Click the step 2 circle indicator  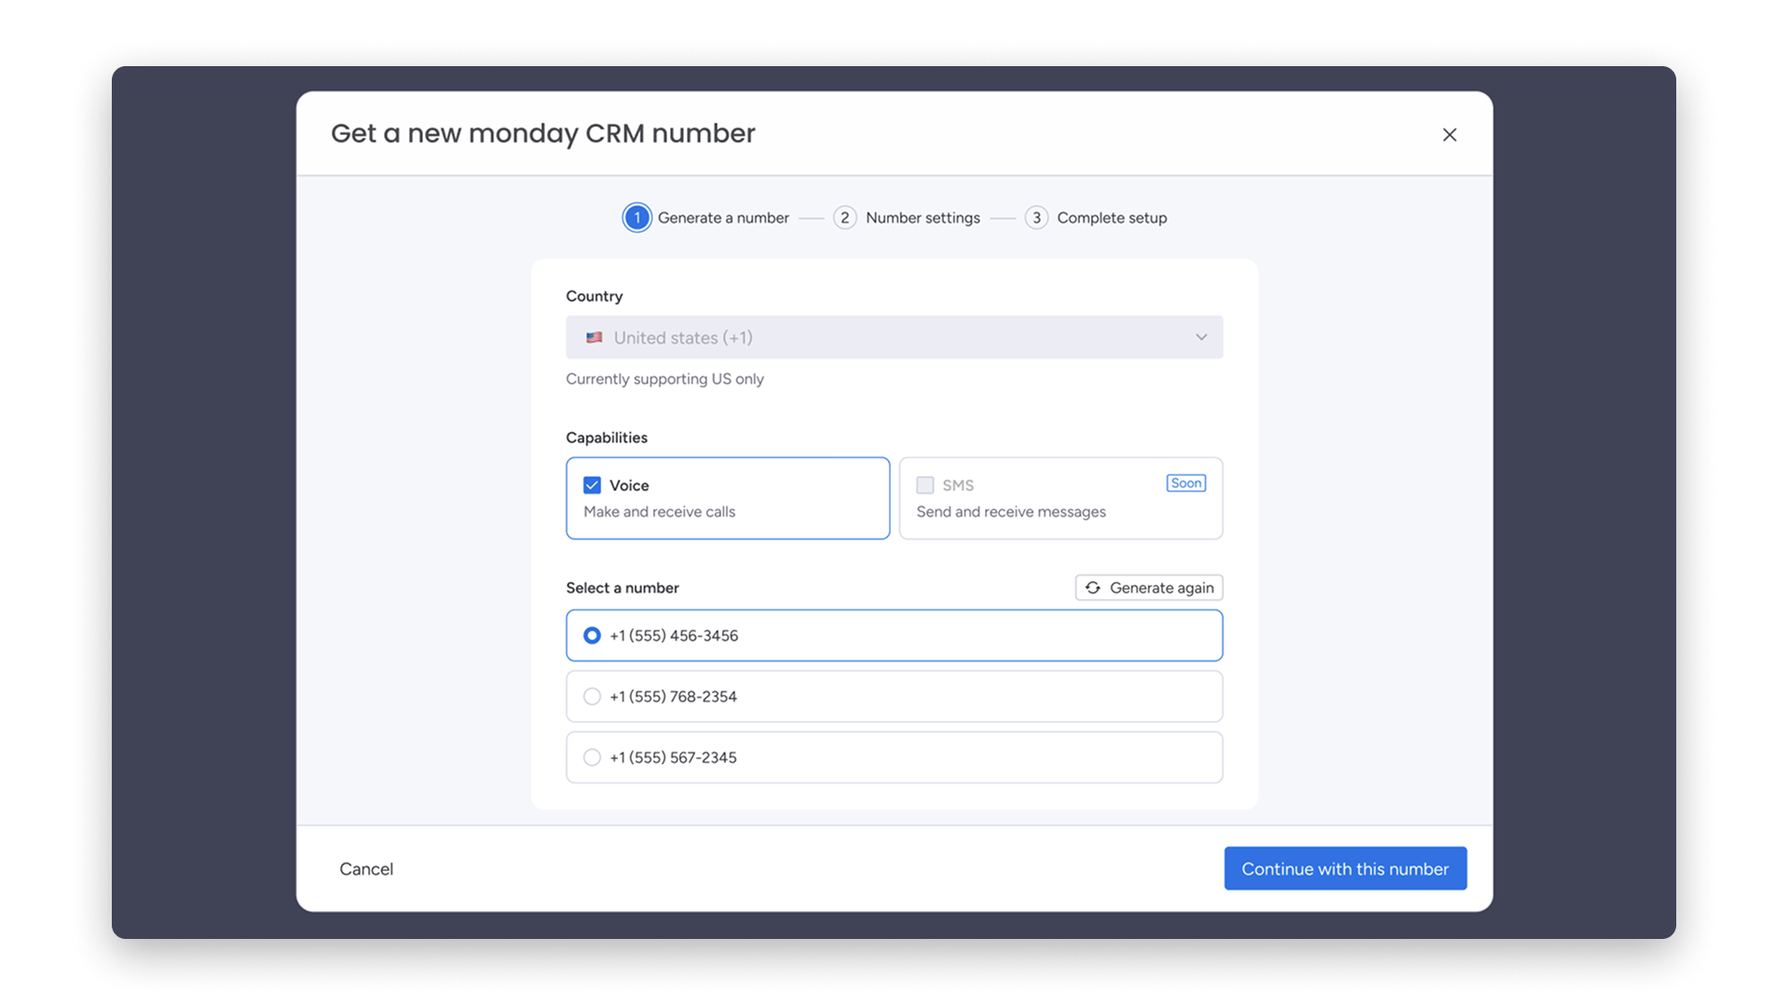coord(845,218)
